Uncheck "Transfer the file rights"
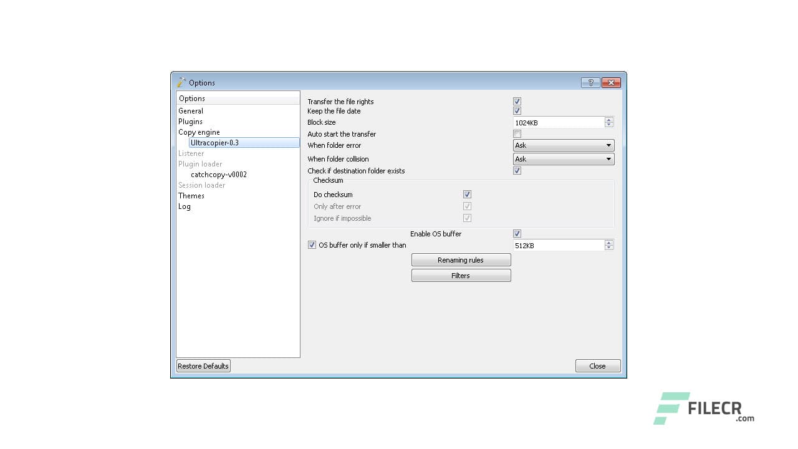This screenshot has height=449, width=798. tap(517, 101)
